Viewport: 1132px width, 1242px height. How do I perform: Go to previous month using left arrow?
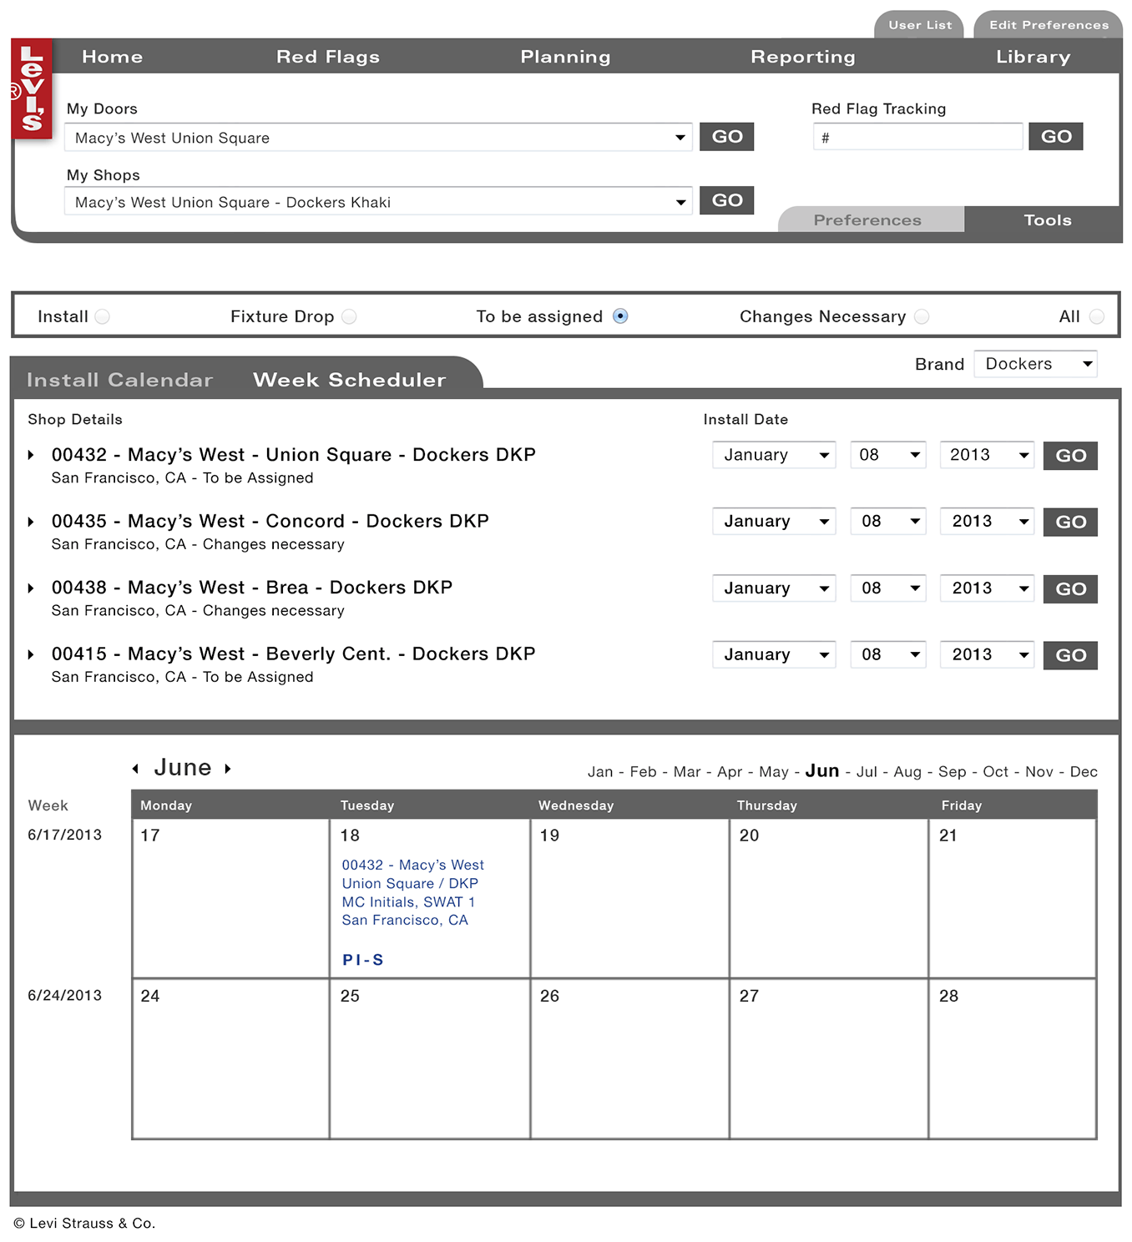pos(135,769)
